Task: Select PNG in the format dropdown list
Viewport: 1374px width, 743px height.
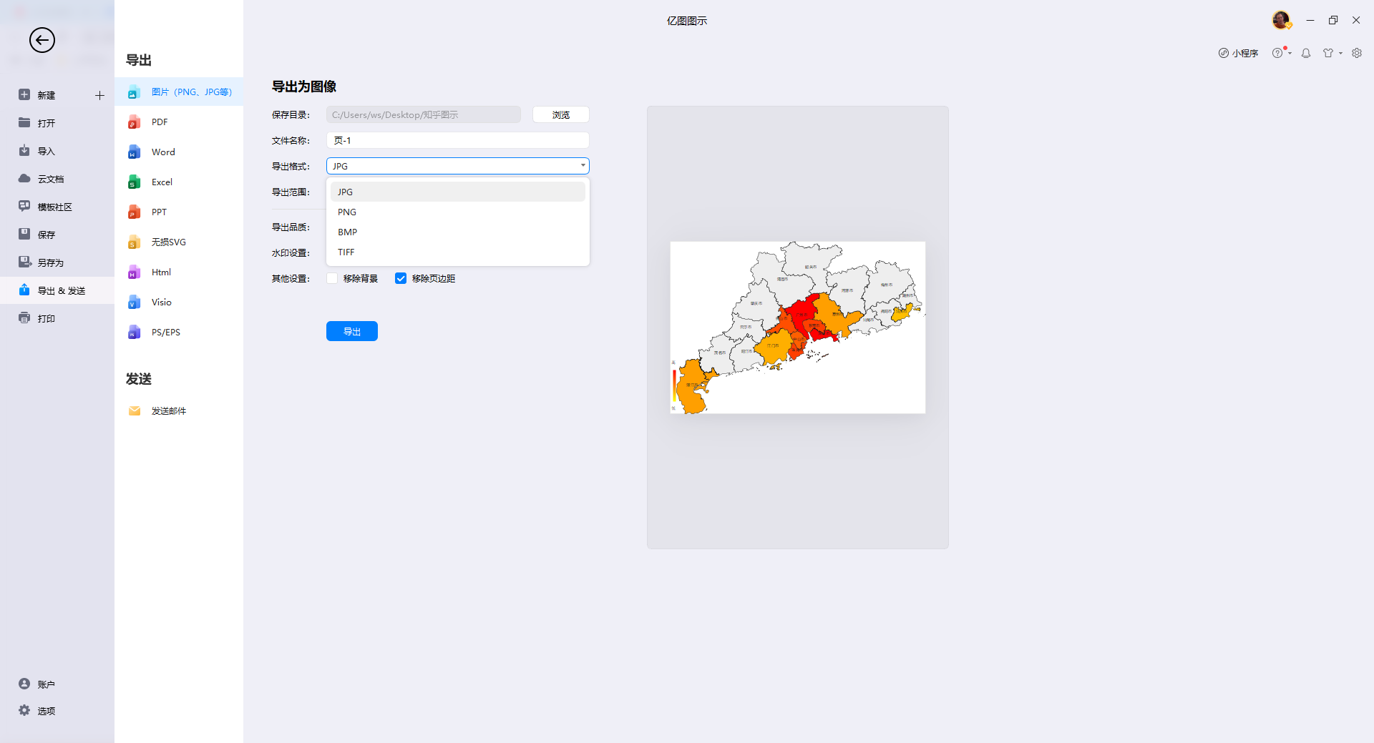Action: click(x=346, y=212)
